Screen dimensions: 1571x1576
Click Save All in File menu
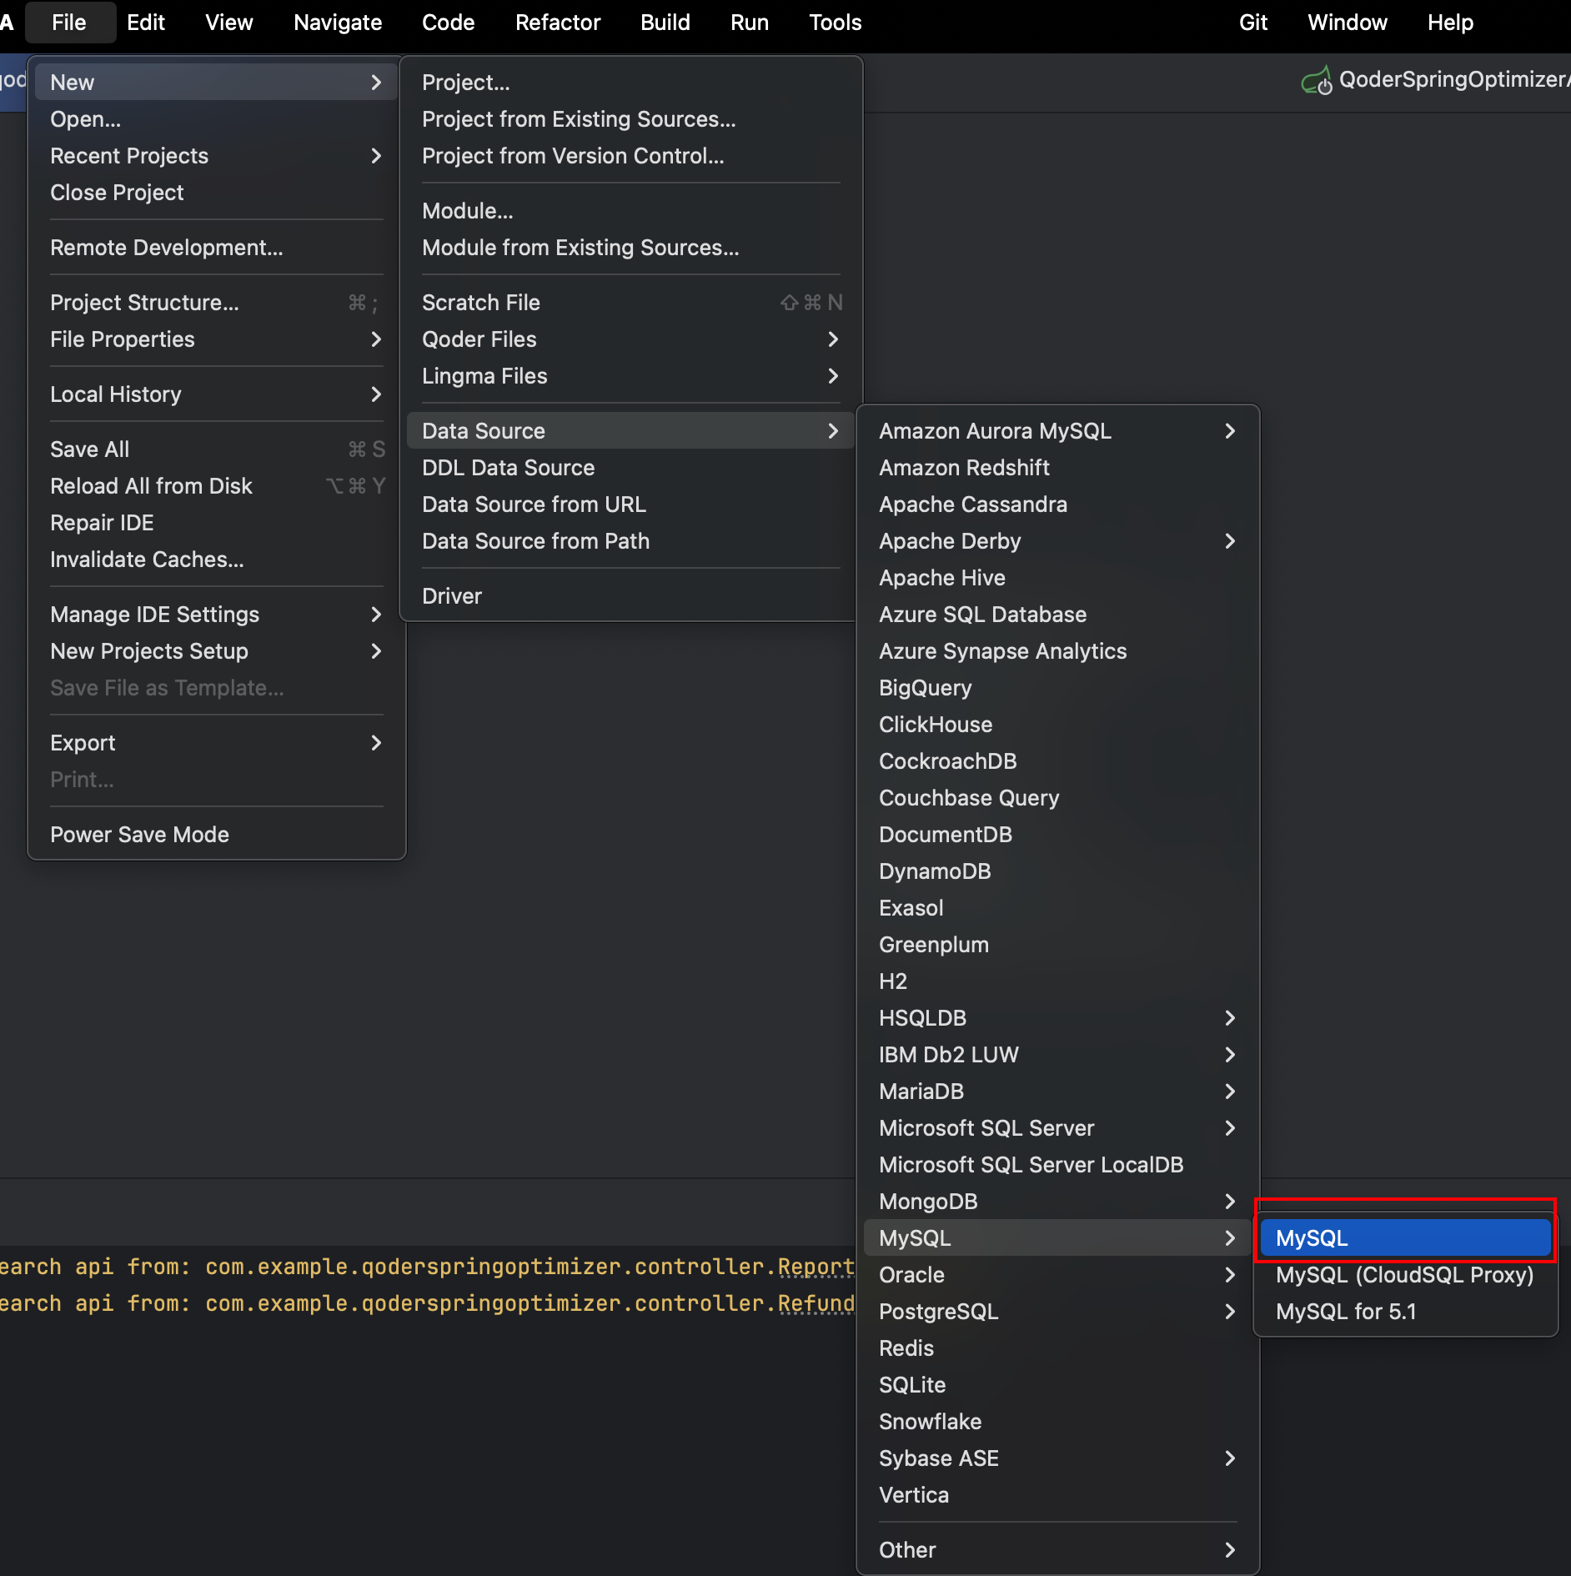click(x=90, y=449)
